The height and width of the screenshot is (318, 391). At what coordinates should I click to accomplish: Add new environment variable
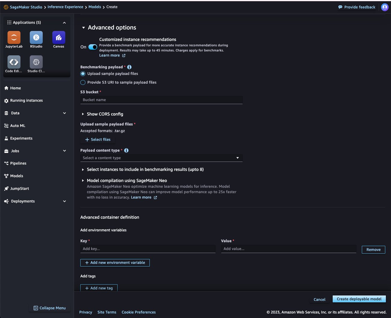(x=115, y=263)
